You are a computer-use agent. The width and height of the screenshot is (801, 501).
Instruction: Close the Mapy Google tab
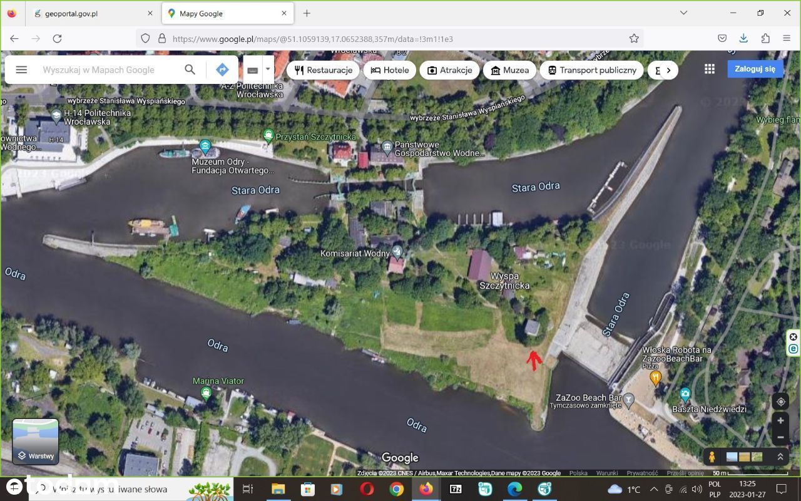coord(284,13)
